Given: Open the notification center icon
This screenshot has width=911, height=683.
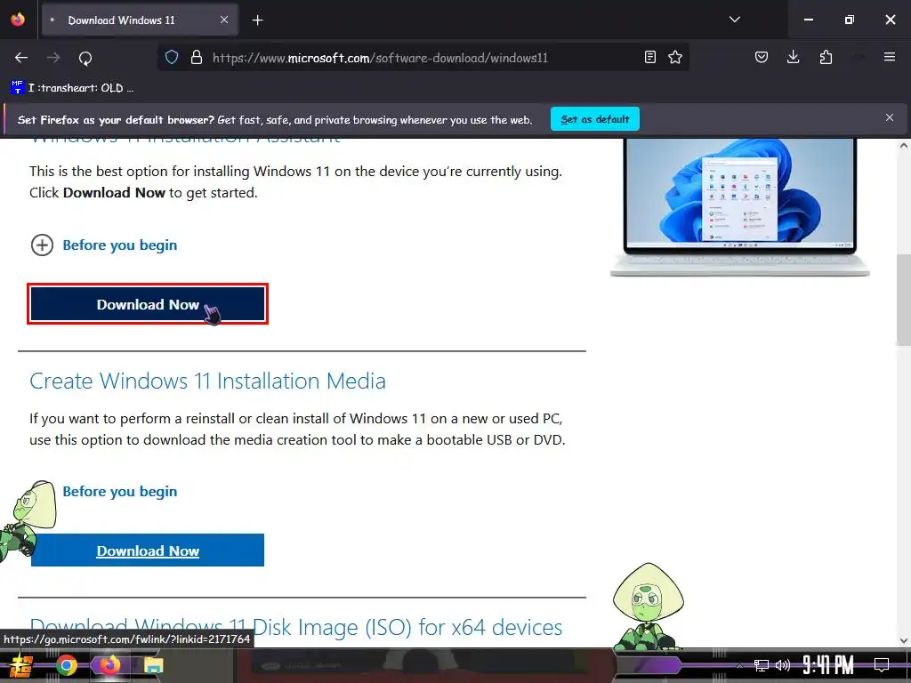Looking at the screenshot, I should (882, 665).
